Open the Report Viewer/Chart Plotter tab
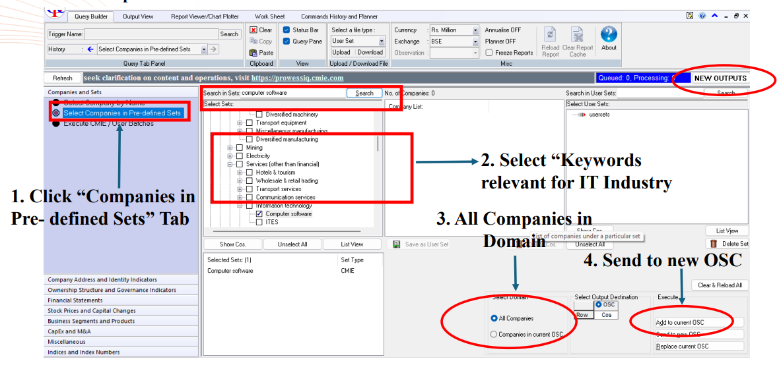 click(203, 16)
